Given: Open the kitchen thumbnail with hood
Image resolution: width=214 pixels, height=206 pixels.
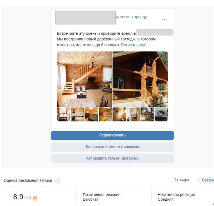Looking at the screenshot, I should [x=77, y=115].
